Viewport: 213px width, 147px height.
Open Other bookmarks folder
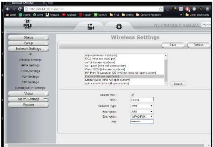pyautogui.click(x=197, y=15)
